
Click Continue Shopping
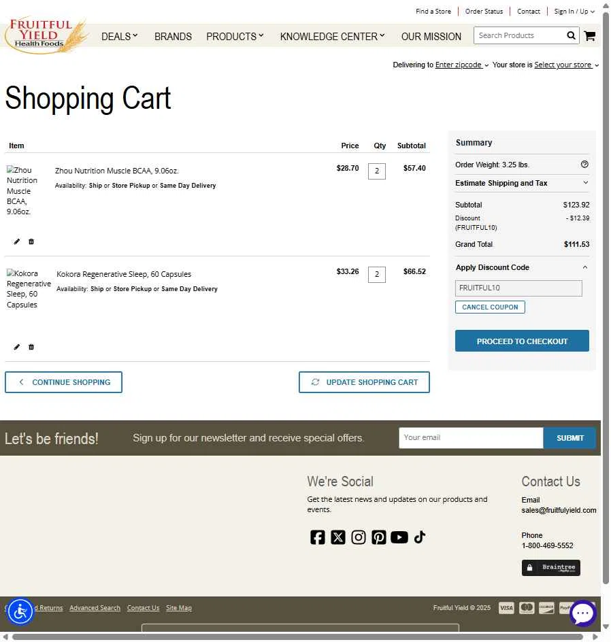tap(63, 382)
